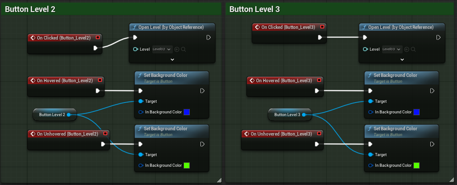Click exec output pin of On Clicked (Button_Level3)
Screen dimensions: 457x185
tap(320, 37)
